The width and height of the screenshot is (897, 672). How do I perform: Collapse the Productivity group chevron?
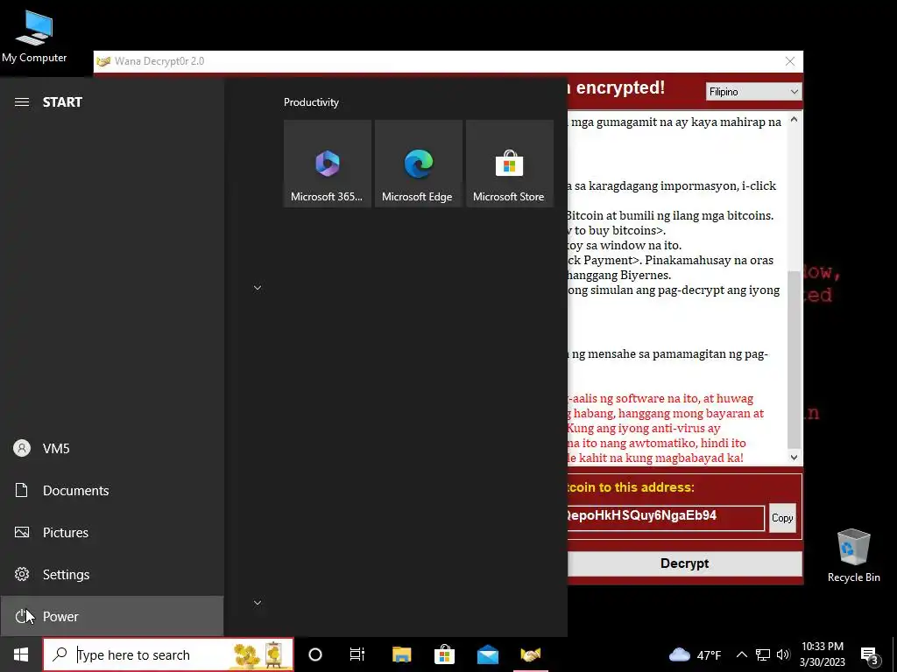(x=258, y=288)
